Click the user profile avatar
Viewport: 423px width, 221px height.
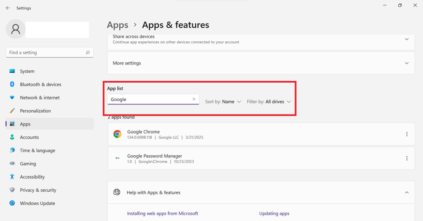coord(16,29)
